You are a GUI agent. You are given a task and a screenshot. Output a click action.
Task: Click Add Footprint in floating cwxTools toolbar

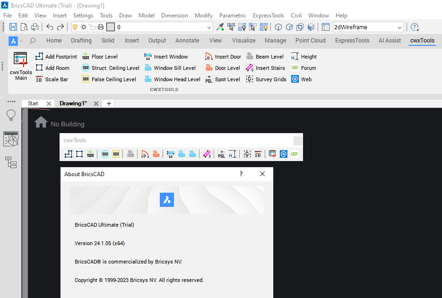pyautogui.click(x=69, y=154)
